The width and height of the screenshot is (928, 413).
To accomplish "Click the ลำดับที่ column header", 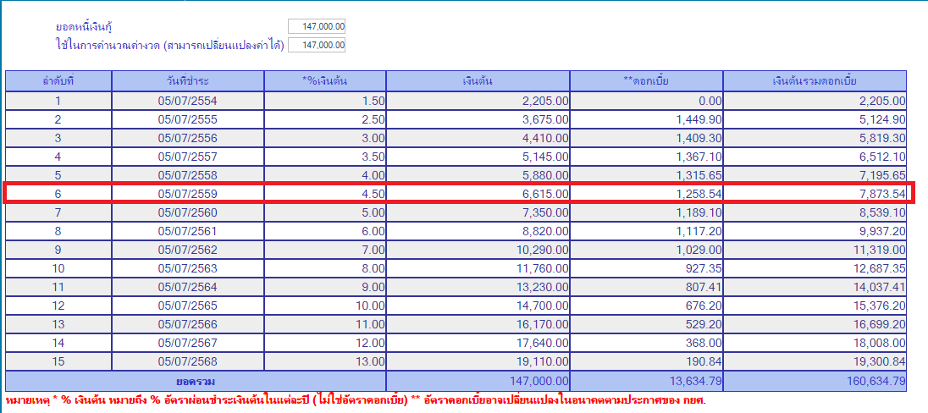I will 58,81.
